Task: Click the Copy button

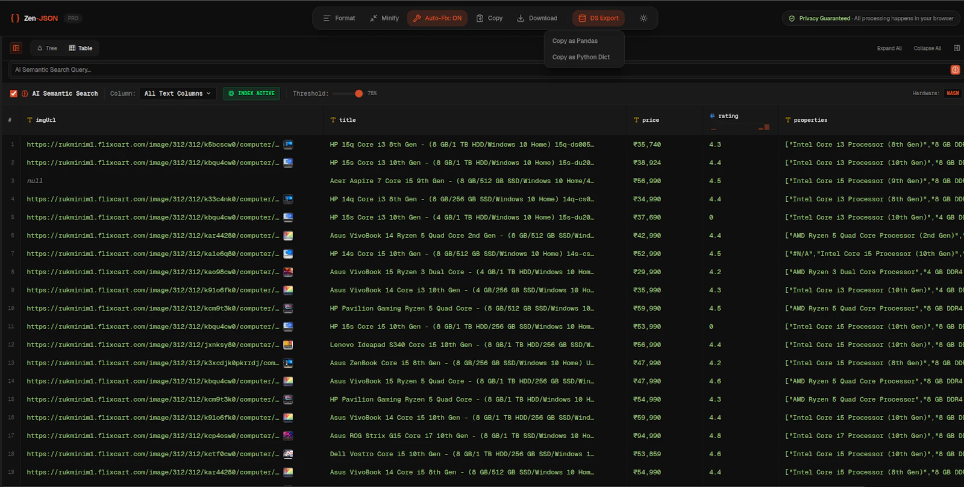Action: point(489,18)
